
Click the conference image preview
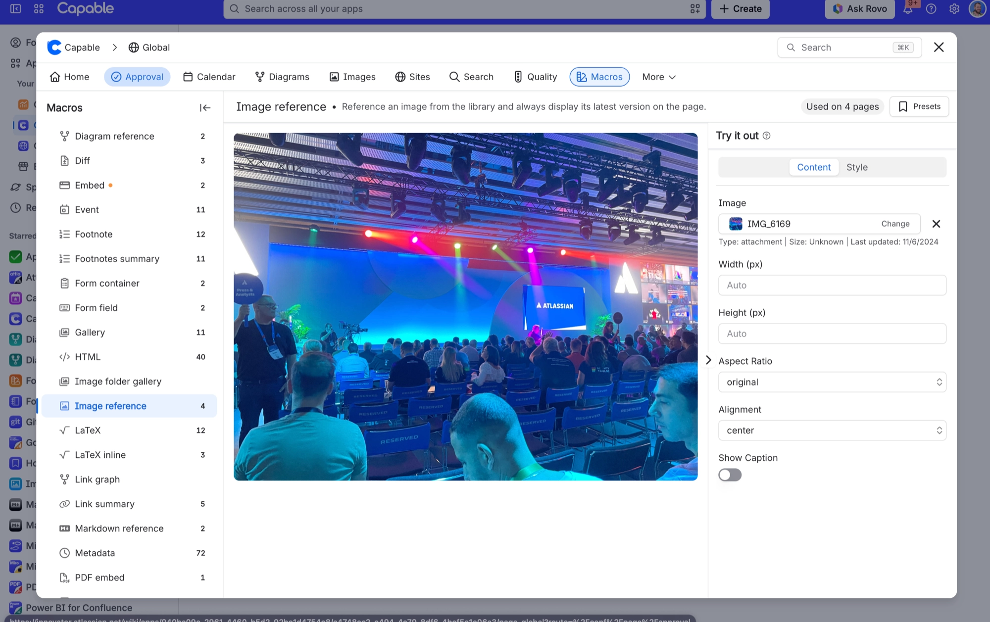coord(465,307)
